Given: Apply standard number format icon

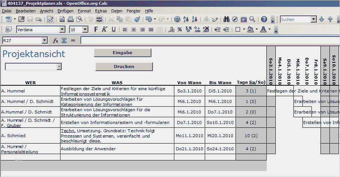Looking at the screenshot, I should point(189,29).
